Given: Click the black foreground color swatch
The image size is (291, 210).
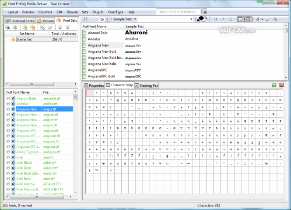Looking at the screenshot, I should [x=201, y=18].
